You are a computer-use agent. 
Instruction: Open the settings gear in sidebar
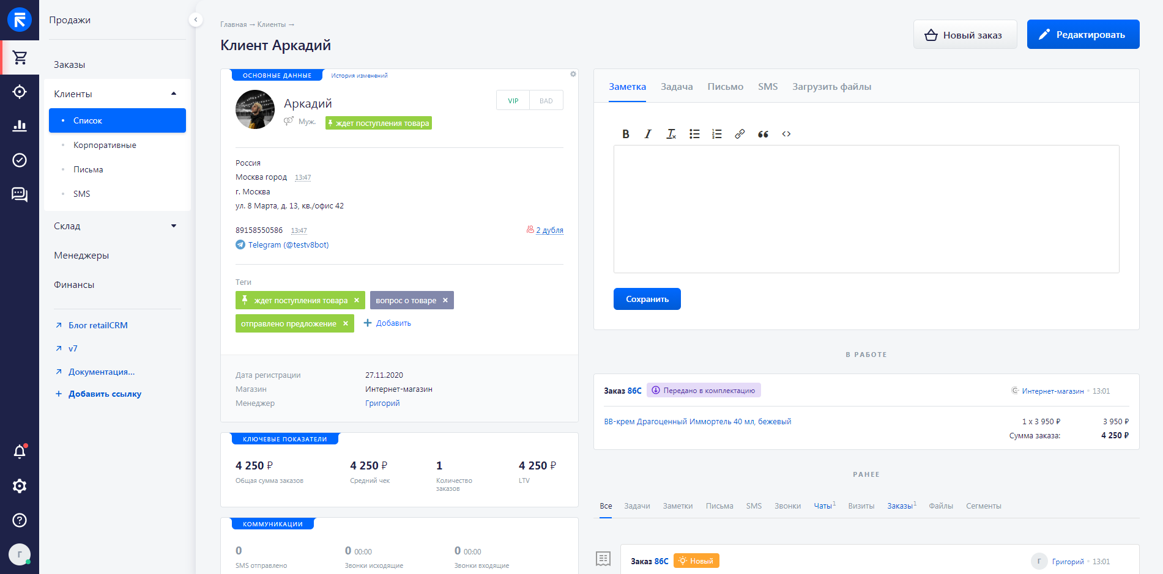(x=20, y=486)
